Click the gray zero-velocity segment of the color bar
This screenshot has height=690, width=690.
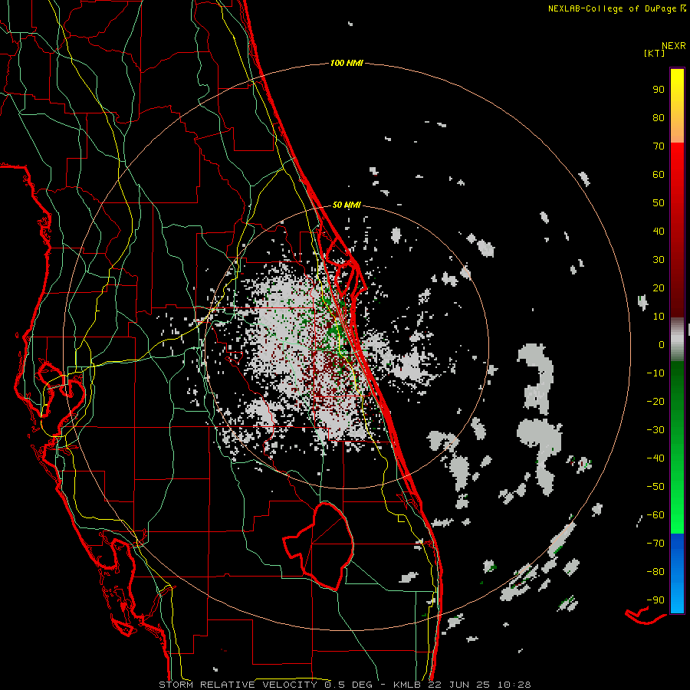point(677,340)
